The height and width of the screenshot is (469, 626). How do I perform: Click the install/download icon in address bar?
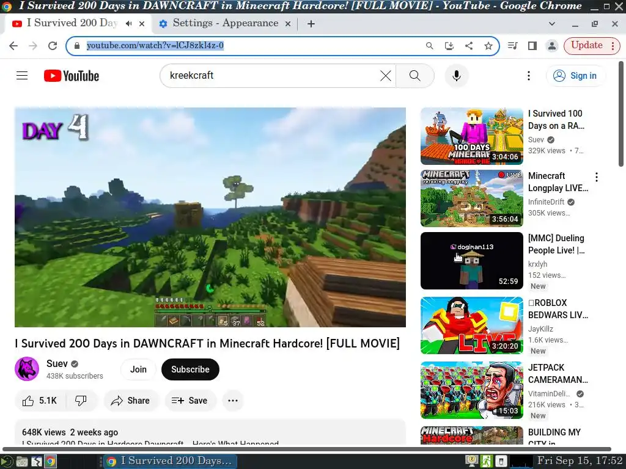click(x=449, y=46)
